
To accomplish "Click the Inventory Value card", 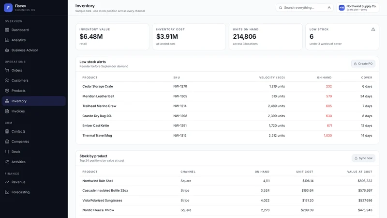I will coord(112,37).
